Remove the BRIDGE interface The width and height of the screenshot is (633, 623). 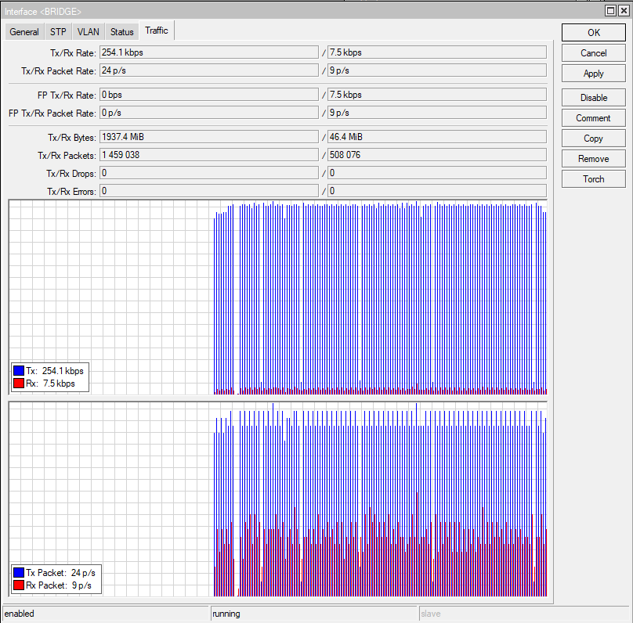pos(593,159)
